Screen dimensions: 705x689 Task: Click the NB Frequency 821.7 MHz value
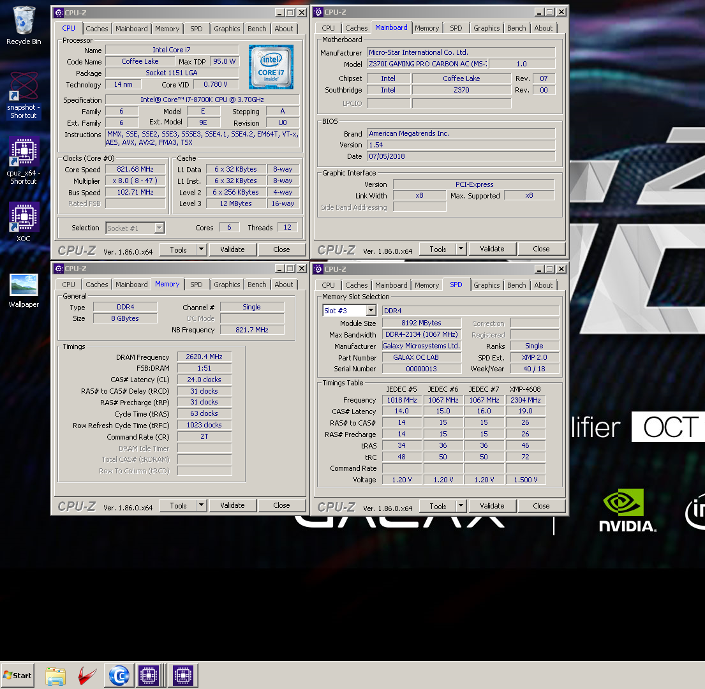click(252, 330)
